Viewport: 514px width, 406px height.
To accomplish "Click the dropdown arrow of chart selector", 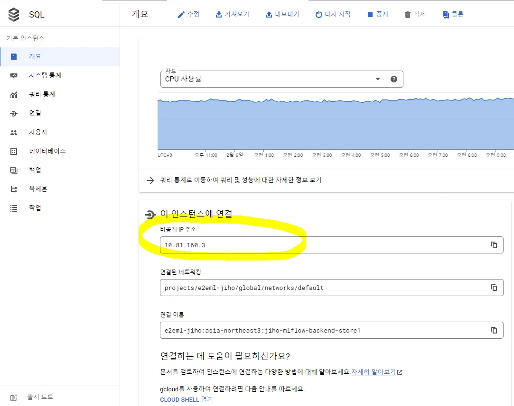I will tap(378, 79).
